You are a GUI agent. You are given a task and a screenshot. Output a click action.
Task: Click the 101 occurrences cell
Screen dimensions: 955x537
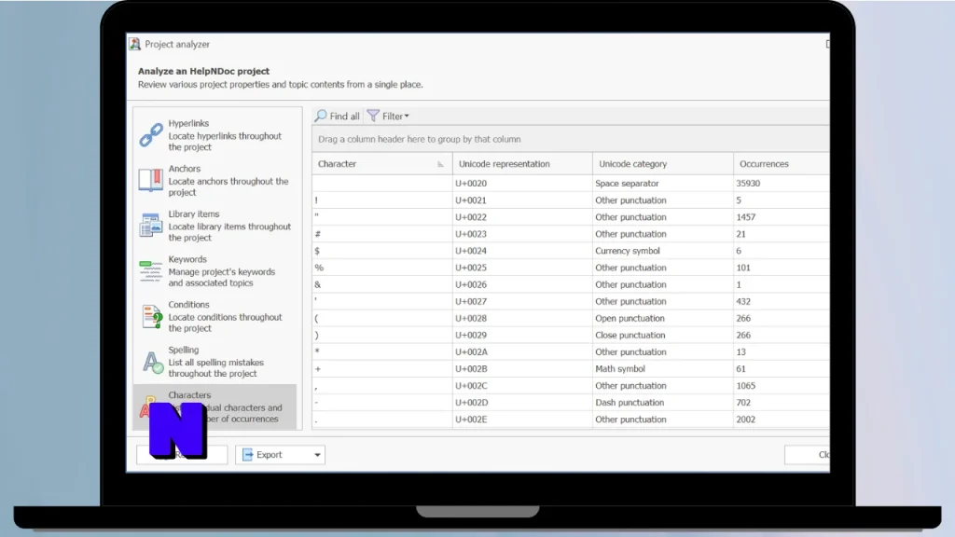point(782,268)
